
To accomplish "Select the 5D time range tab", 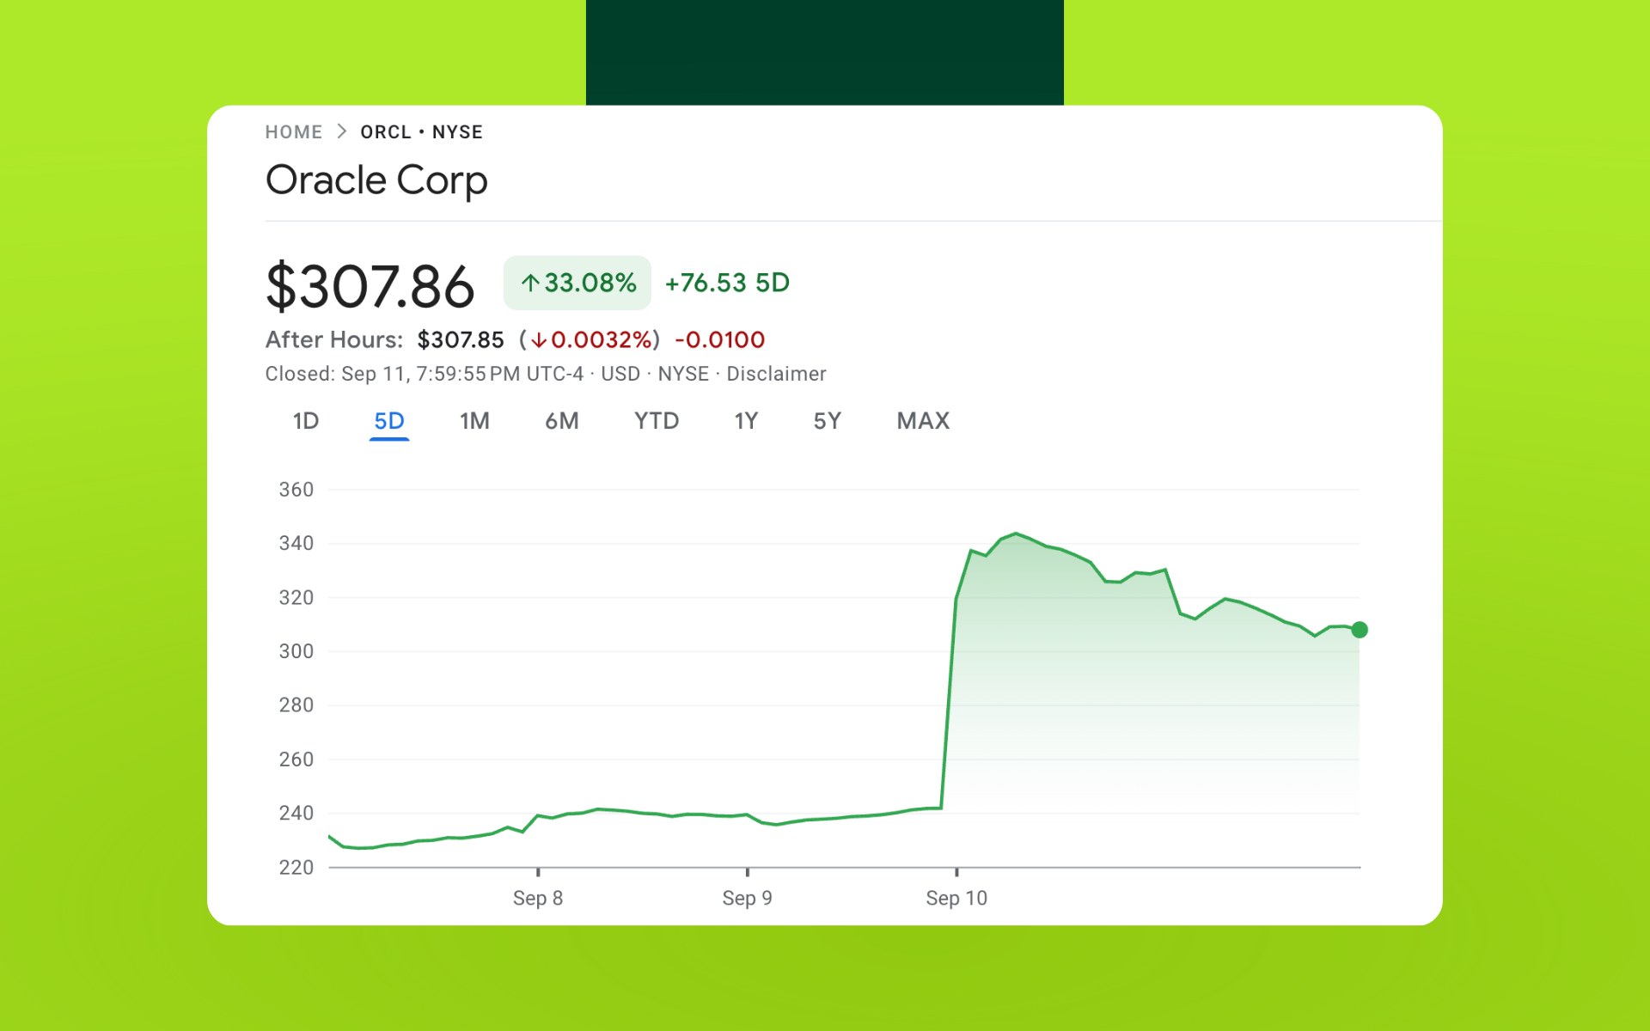I will coord(389,421).
